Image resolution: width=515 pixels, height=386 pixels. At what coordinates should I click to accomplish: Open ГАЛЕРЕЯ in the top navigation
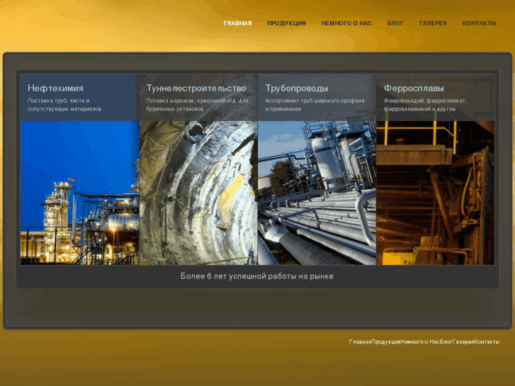433,23
